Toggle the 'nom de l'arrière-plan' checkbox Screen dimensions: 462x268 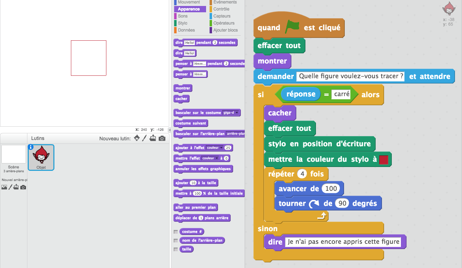[176, 241]
